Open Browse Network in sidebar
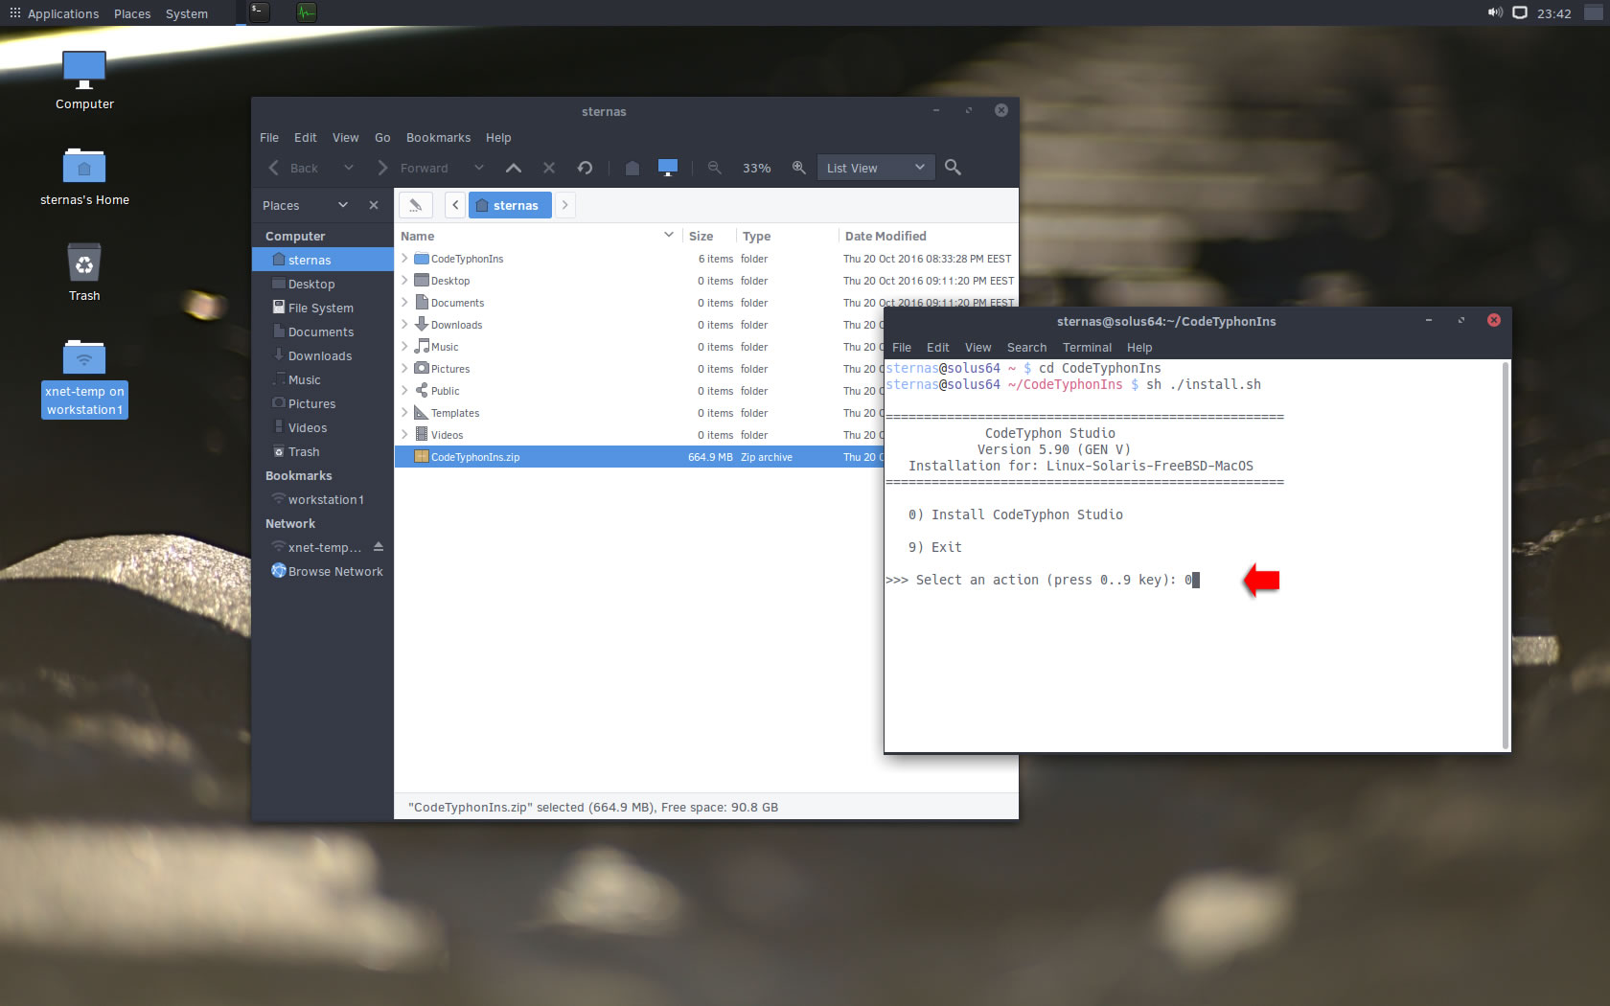Image resolution: width=1610 pixels, height=1006 pixels. [x=322, y=571]
